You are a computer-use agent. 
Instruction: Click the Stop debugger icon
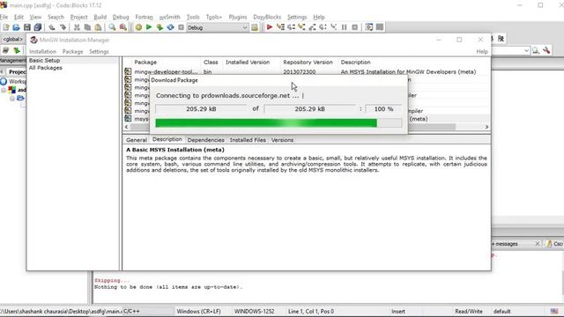click(354, 27)
